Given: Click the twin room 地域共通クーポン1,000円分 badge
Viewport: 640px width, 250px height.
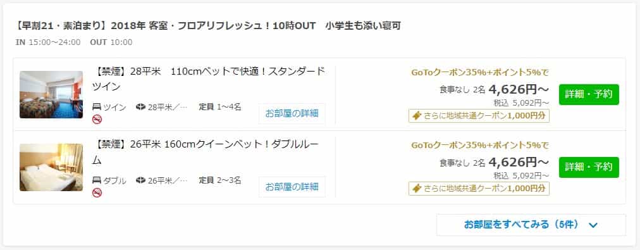Looking at the screenshot, I should pos(479,116).
